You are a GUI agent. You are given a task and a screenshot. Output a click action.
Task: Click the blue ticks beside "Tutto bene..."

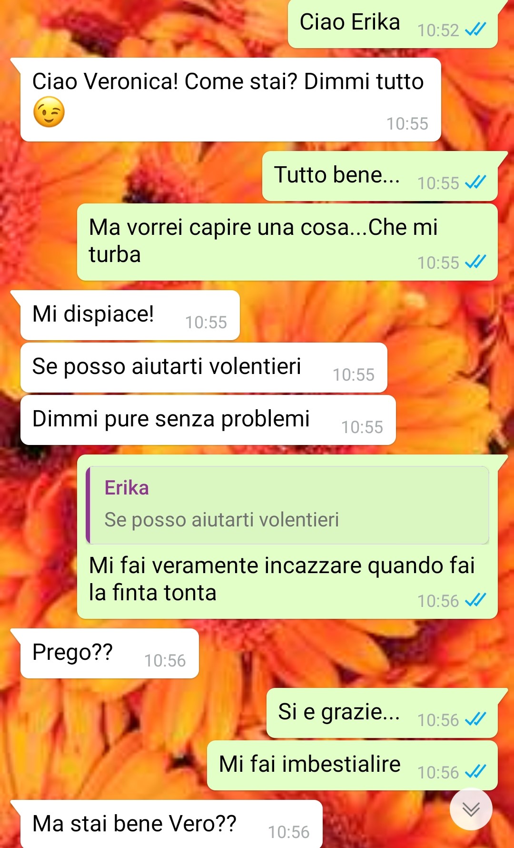475,182
